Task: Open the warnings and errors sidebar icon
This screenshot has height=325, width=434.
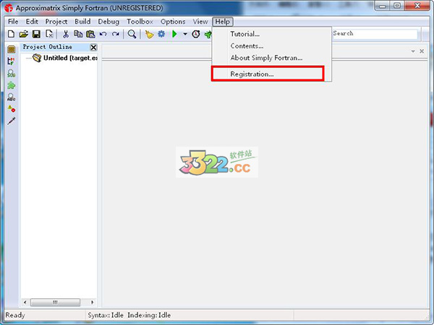Action: pos(12,109)
